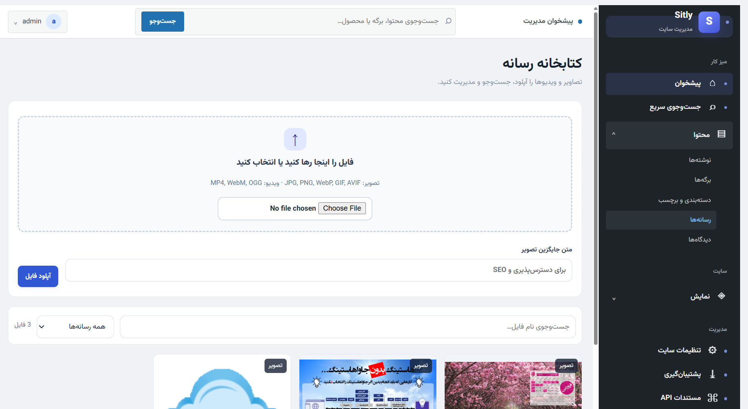Expand the نمایش section chevron
Screen dimensions: 748x409
click(x=614, y=299)
